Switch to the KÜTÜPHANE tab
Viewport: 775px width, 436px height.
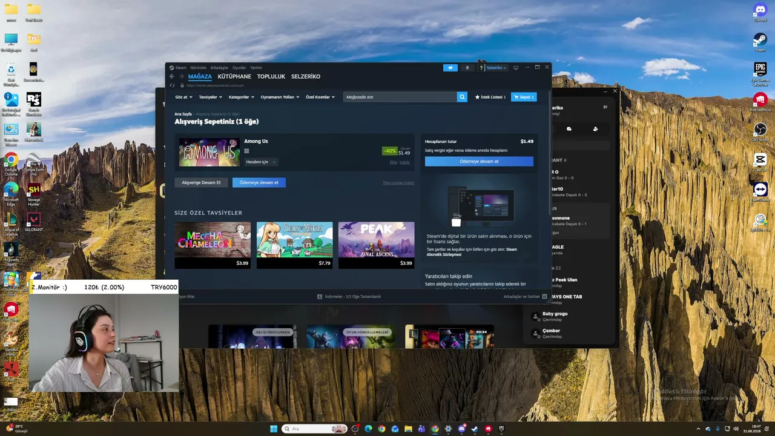[x=234, y=77]
